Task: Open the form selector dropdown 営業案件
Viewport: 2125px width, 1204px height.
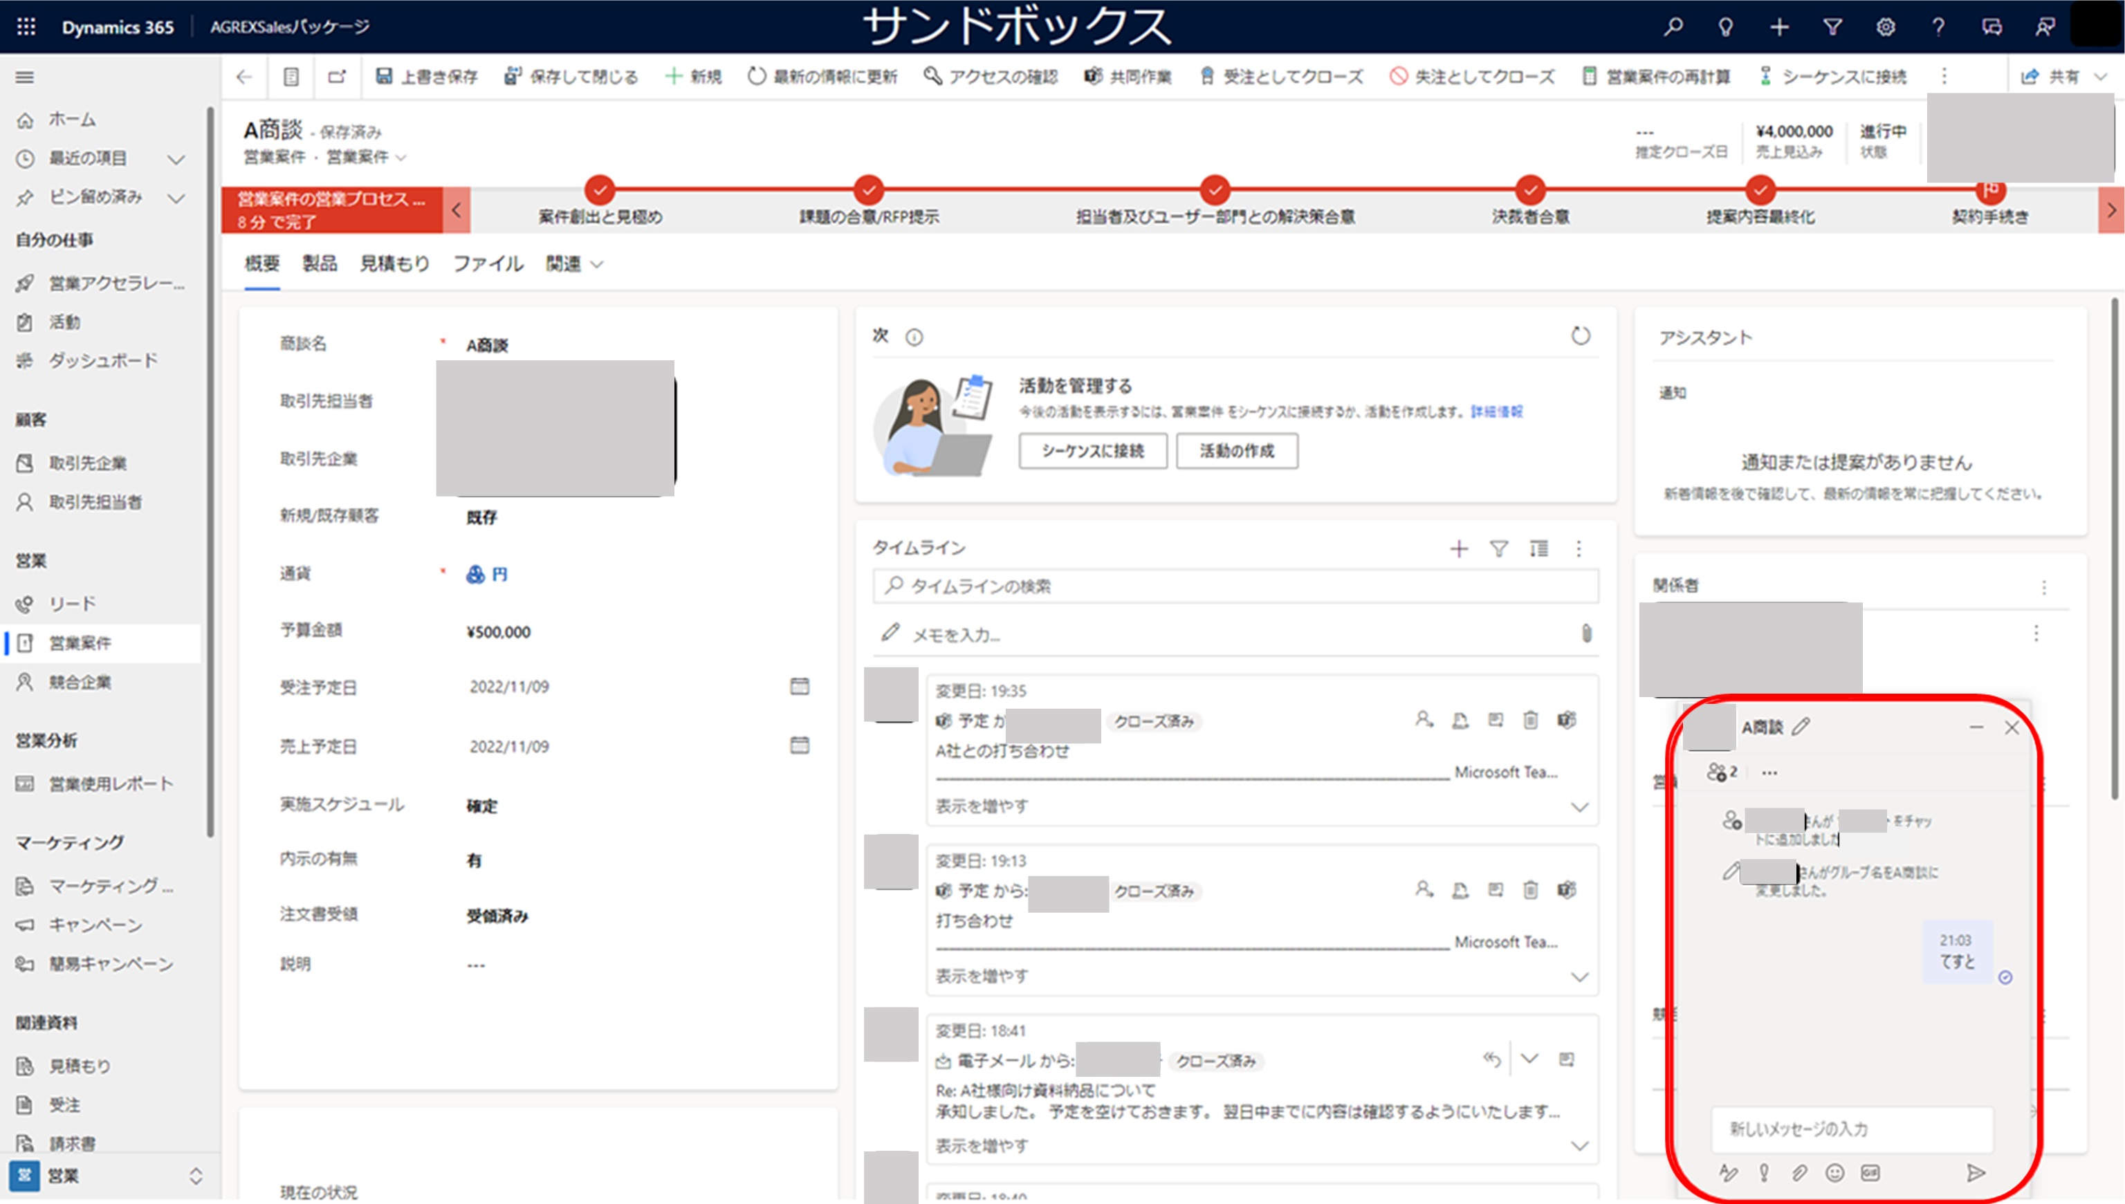Action: pos(367,157)
